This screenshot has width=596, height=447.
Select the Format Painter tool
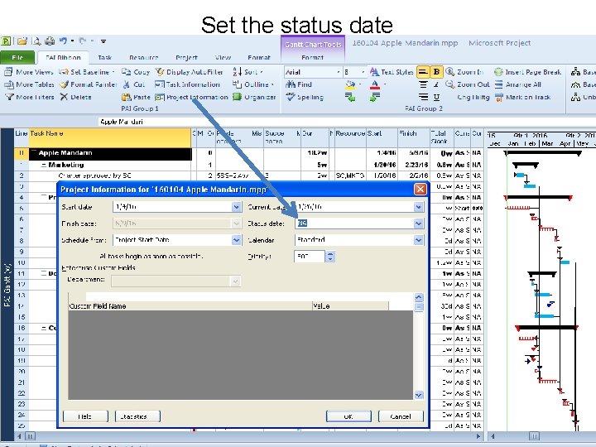(89, 84)
